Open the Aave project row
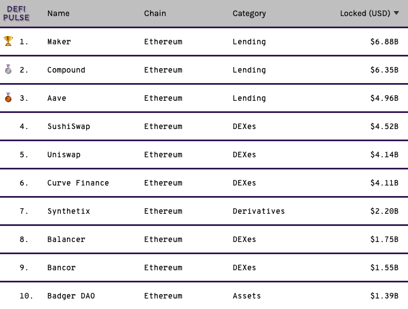Viewport: 408px width, 309px height. point(204,98)
